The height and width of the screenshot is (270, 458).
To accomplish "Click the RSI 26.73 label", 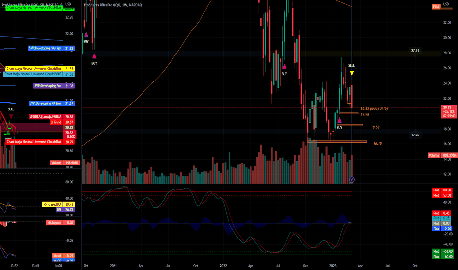I will tap(65, 210).
